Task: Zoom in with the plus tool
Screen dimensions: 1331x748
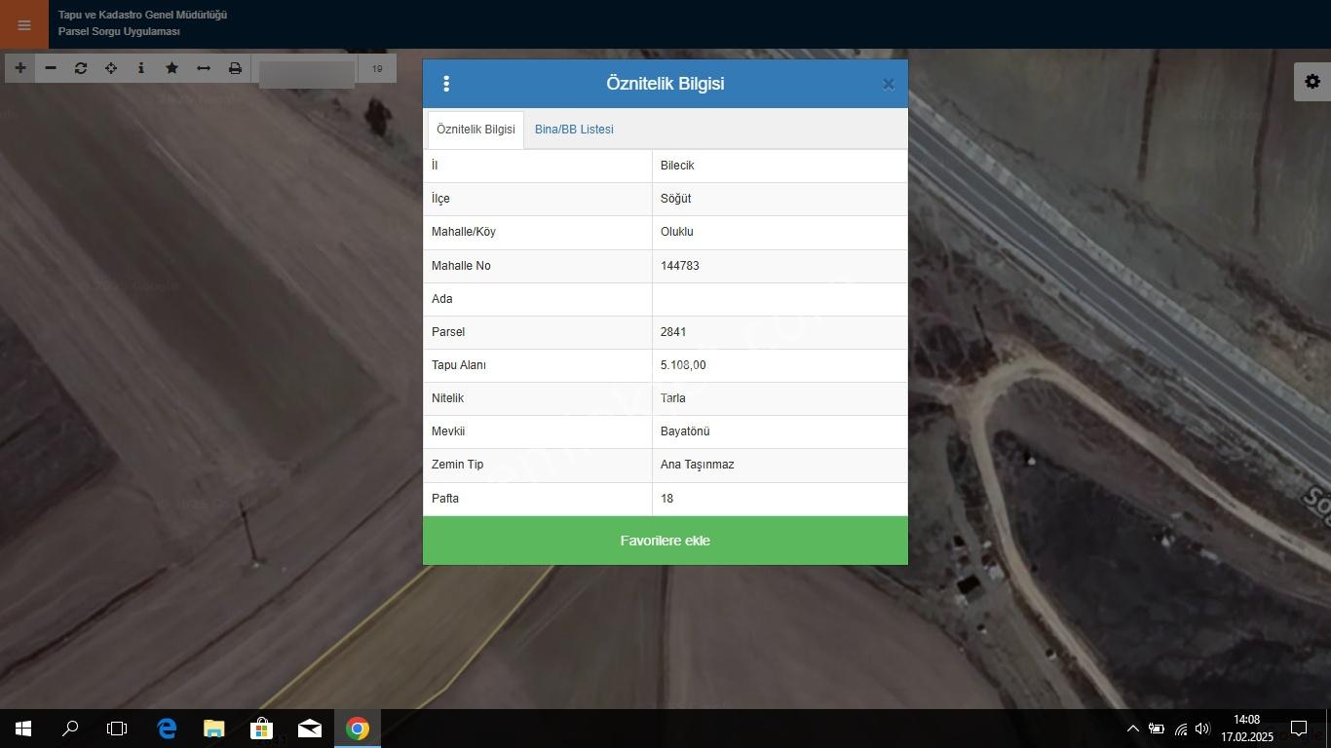Action: [19, 68]
